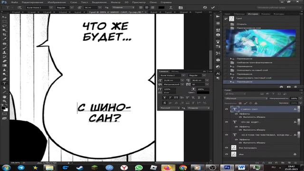The height and width of the screenshot is (171, 304).
Task: Cancel current text edits in options bar
Action: tap(205, 8)
